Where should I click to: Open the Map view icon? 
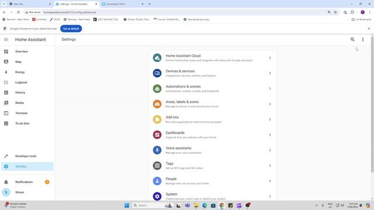pos(6,62)
